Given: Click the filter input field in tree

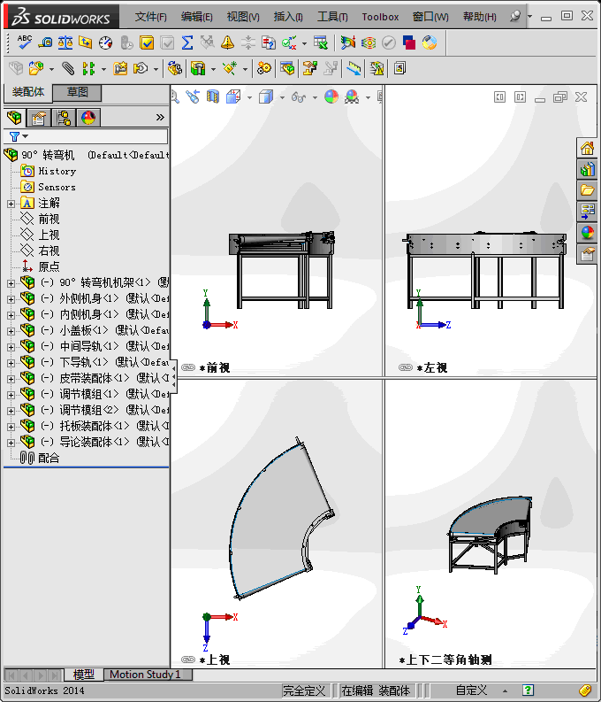Looking at the screenshot, I should (86, 136).
